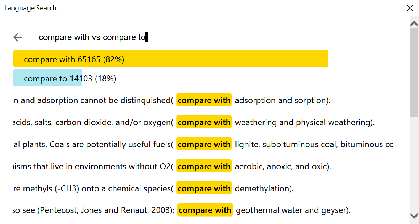Open the result text 'methyls (-CH3) onto a chemical species'
The height and width of the screenshot is (224, 419).
(x=96, y=188)
